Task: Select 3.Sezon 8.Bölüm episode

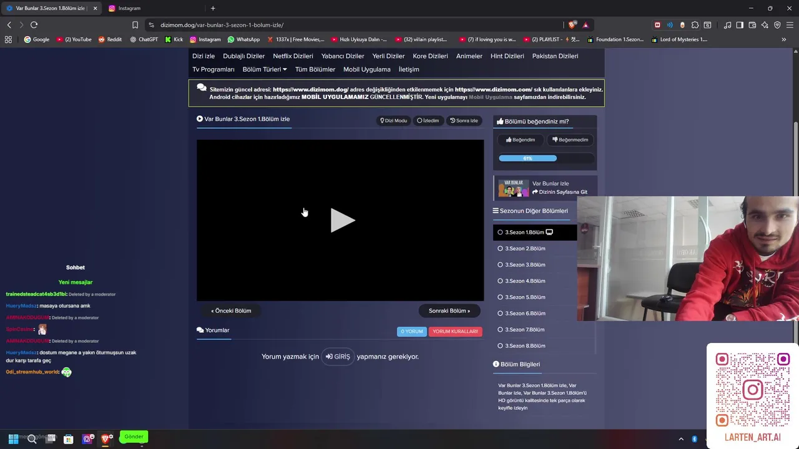Action: 544,345
